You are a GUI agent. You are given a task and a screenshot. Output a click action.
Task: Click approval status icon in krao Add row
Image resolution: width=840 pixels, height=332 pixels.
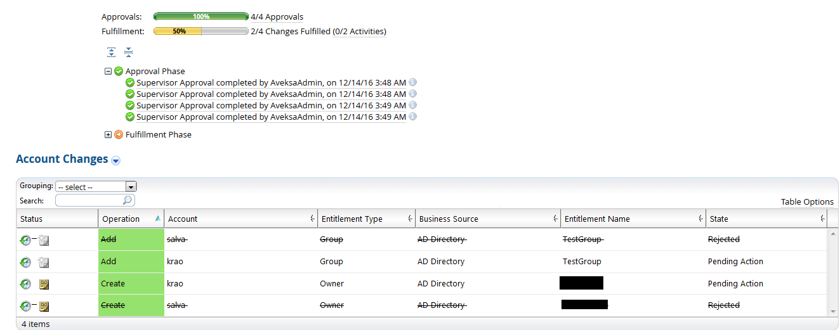click(25, 262)
